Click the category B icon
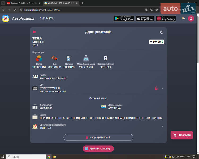The width and height of the screenshot is (199, 159). [106, 58]
